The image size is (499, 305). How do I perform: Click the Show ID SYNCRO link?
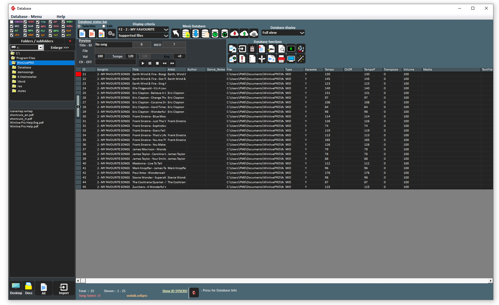(x=174, y=291)
